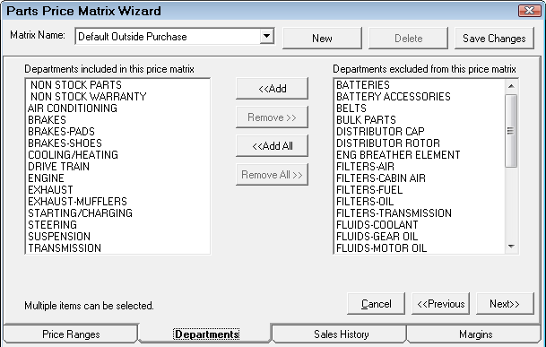Select the Departments tab
546x347 pixels.
point(206,334)
